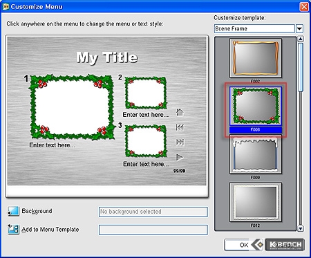Viewport: 311px width, 258px height.
Task: Click the 99/99 page counter in preview
Action: (x=180, y=171)
